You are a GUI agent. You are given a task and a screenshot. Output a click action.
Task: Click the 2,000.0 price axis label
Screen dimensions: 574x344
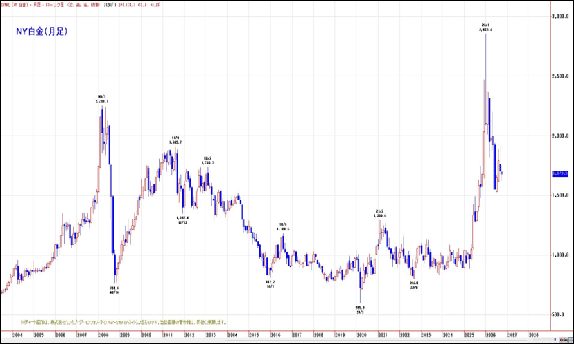560,136
